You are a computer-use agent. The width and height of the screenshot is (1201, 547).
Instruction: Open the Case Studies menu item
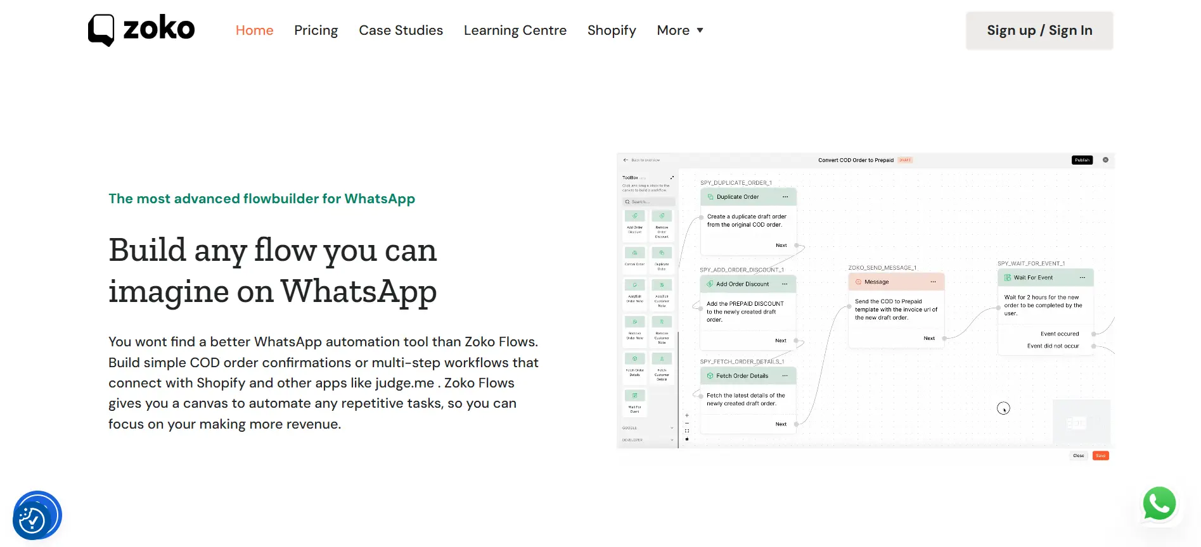tap(401, 30)
